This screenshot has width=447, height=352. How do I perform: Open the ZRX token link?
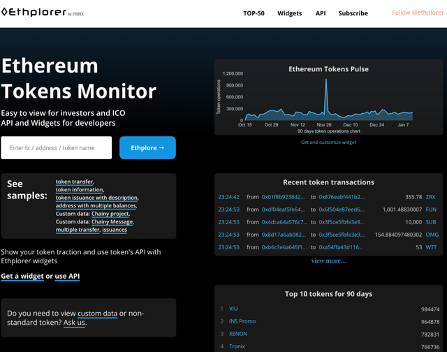[x=430, y=197]
